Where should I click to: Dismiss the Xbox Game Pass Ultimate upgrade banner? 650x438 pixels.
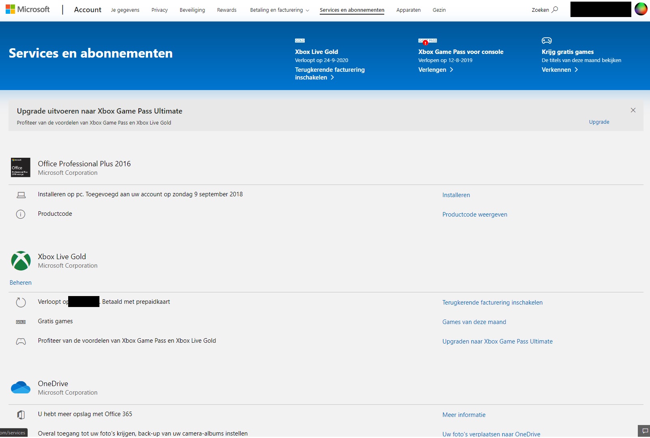tap(633, 110)
